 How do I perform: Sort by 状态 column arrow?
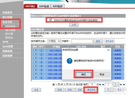(123, 46)
